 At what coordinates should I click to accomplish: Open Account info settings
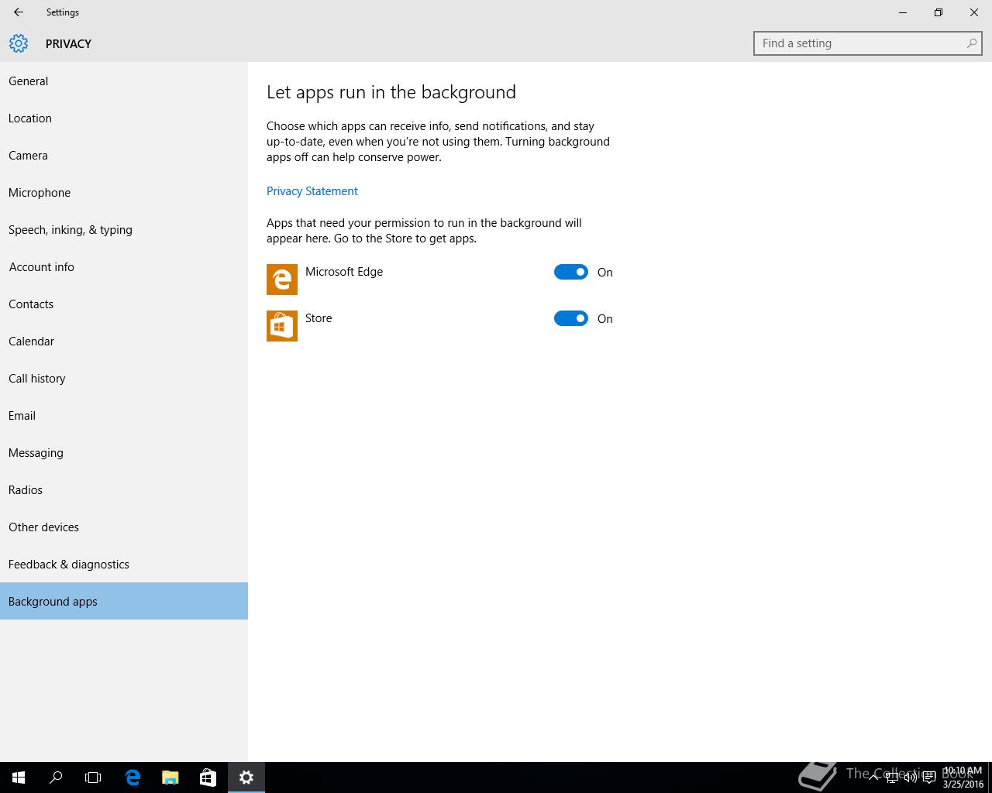pos(124,267)
